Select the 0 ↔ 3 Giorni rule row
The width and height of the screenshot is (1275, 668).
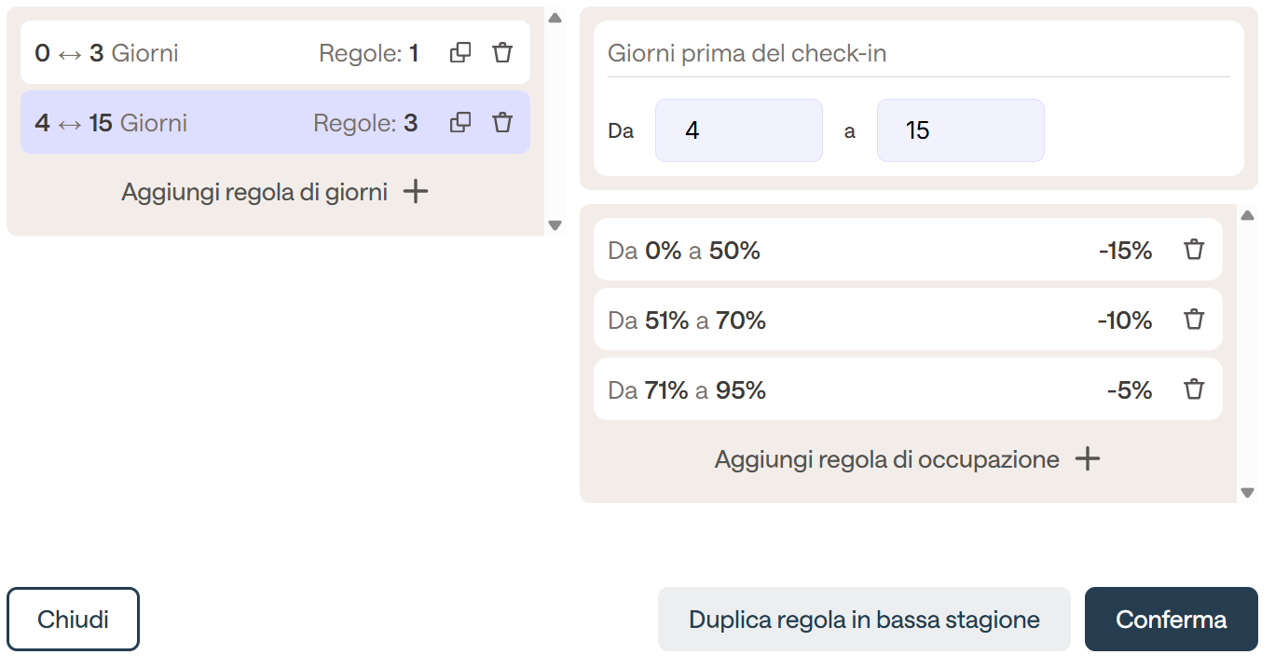[275, 53]
